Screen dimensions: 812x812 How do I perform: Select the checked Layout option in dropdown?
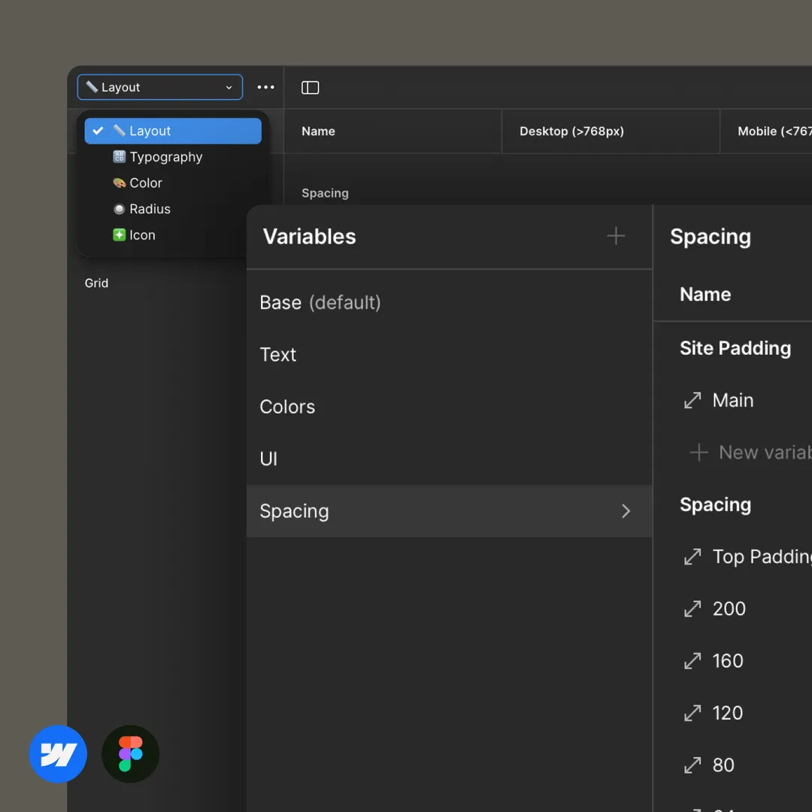tap(173, 131)
